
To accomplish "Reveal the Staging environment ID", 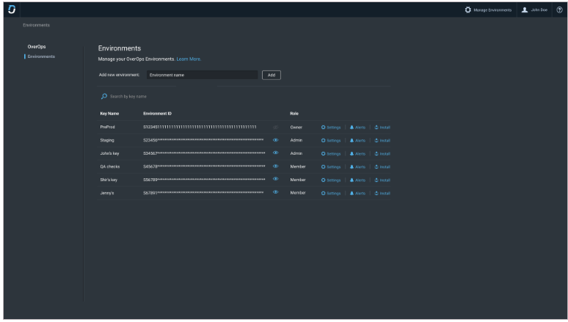I will pyautogui.click(x=275, y=140).
